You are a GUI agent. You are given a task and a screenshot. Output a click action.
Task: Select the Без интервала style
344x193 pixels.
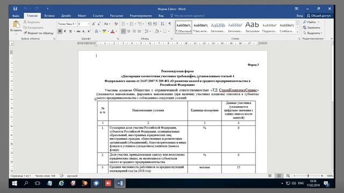(200, 27)
